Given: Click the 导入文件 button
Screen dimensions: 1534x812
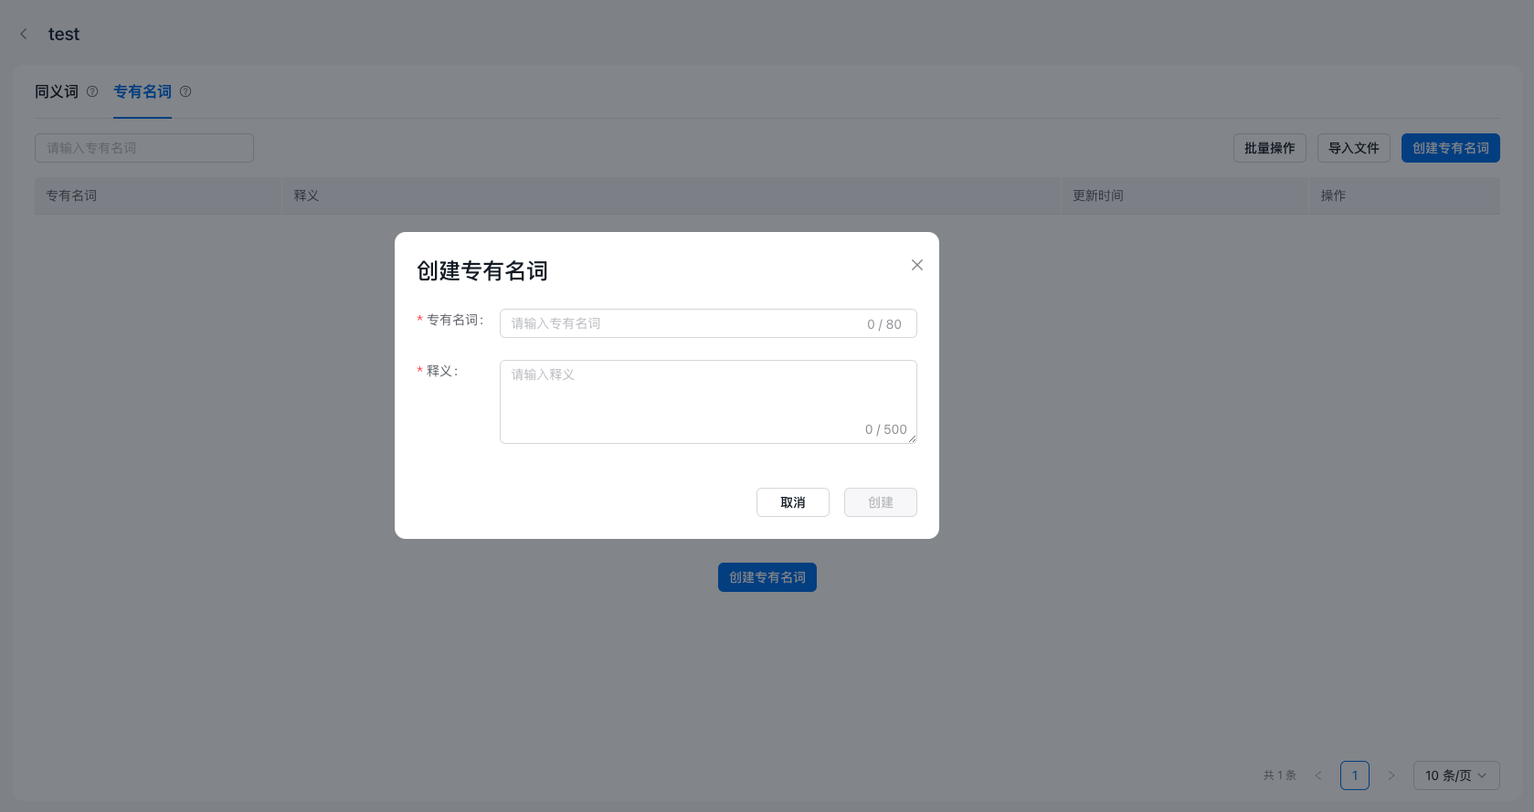Looking at the screenshot, I should point(1354,148).
